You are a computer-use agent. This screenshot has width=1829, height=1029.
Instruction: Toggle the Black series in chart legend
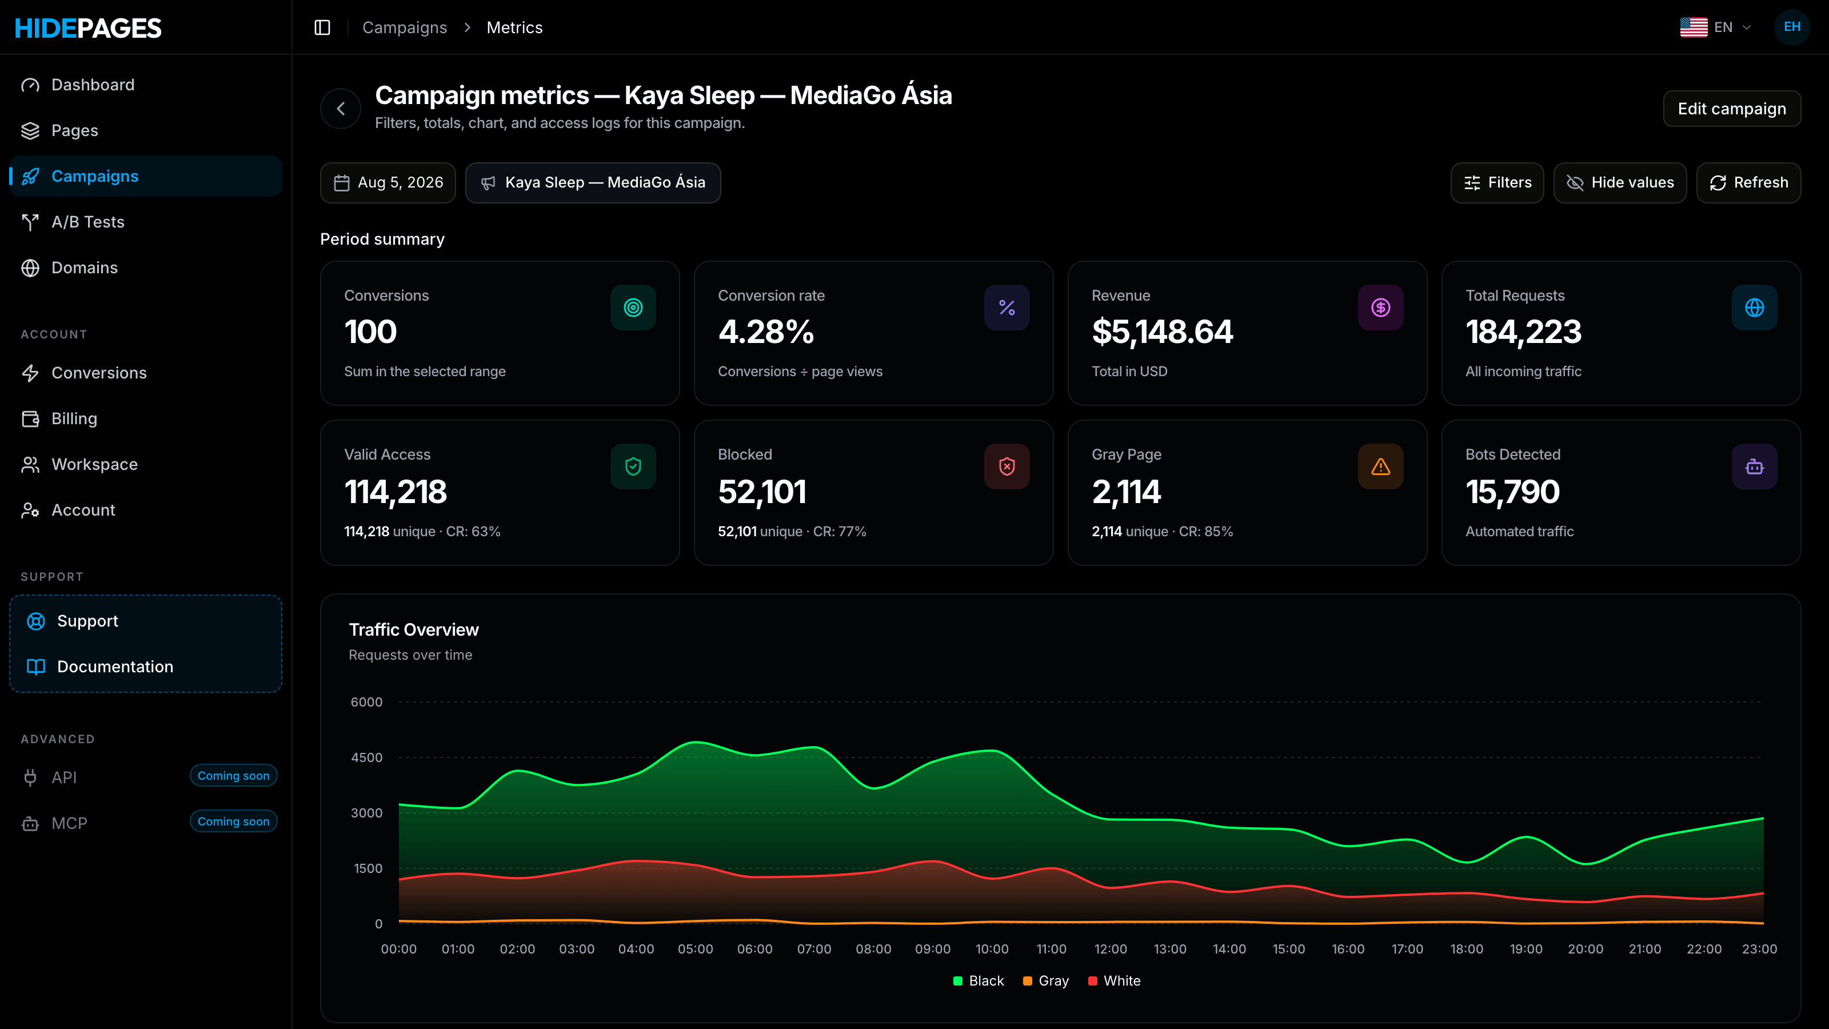(979, 981)
